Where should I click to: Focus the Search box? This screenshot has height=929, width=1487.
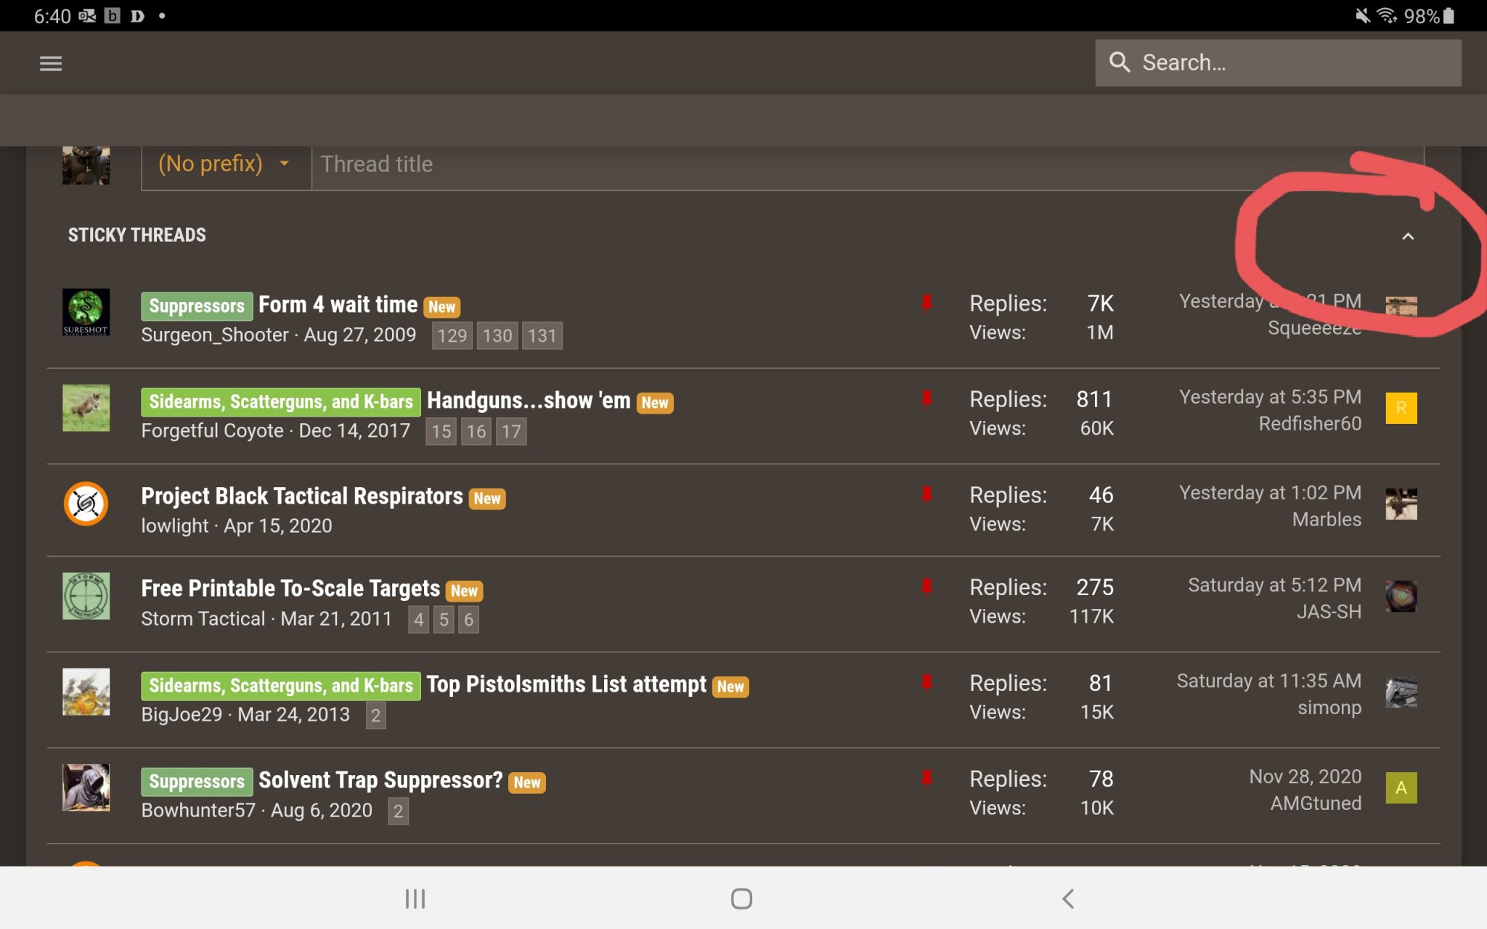click(1292, 63)
